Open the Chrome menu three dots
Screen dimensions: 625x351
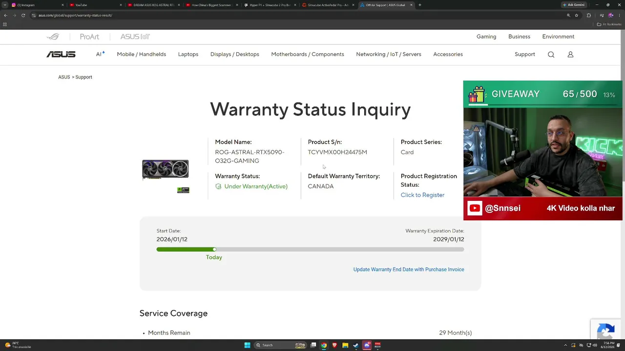[619, 16]
